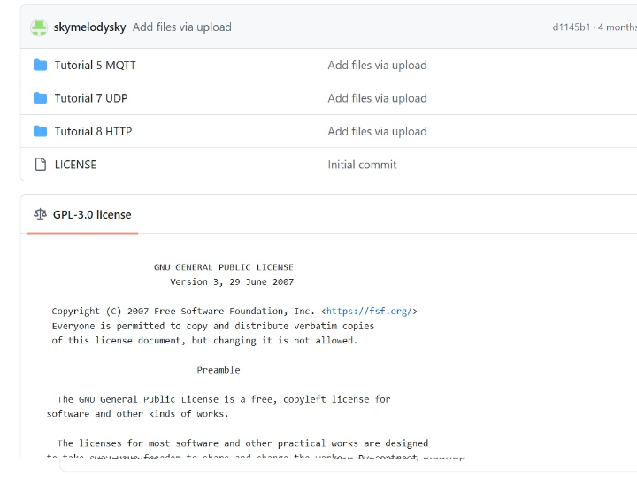View the commit message for Tutorial 5 MQTT
The height and width of the screenshot is (478, 637).
377,66
